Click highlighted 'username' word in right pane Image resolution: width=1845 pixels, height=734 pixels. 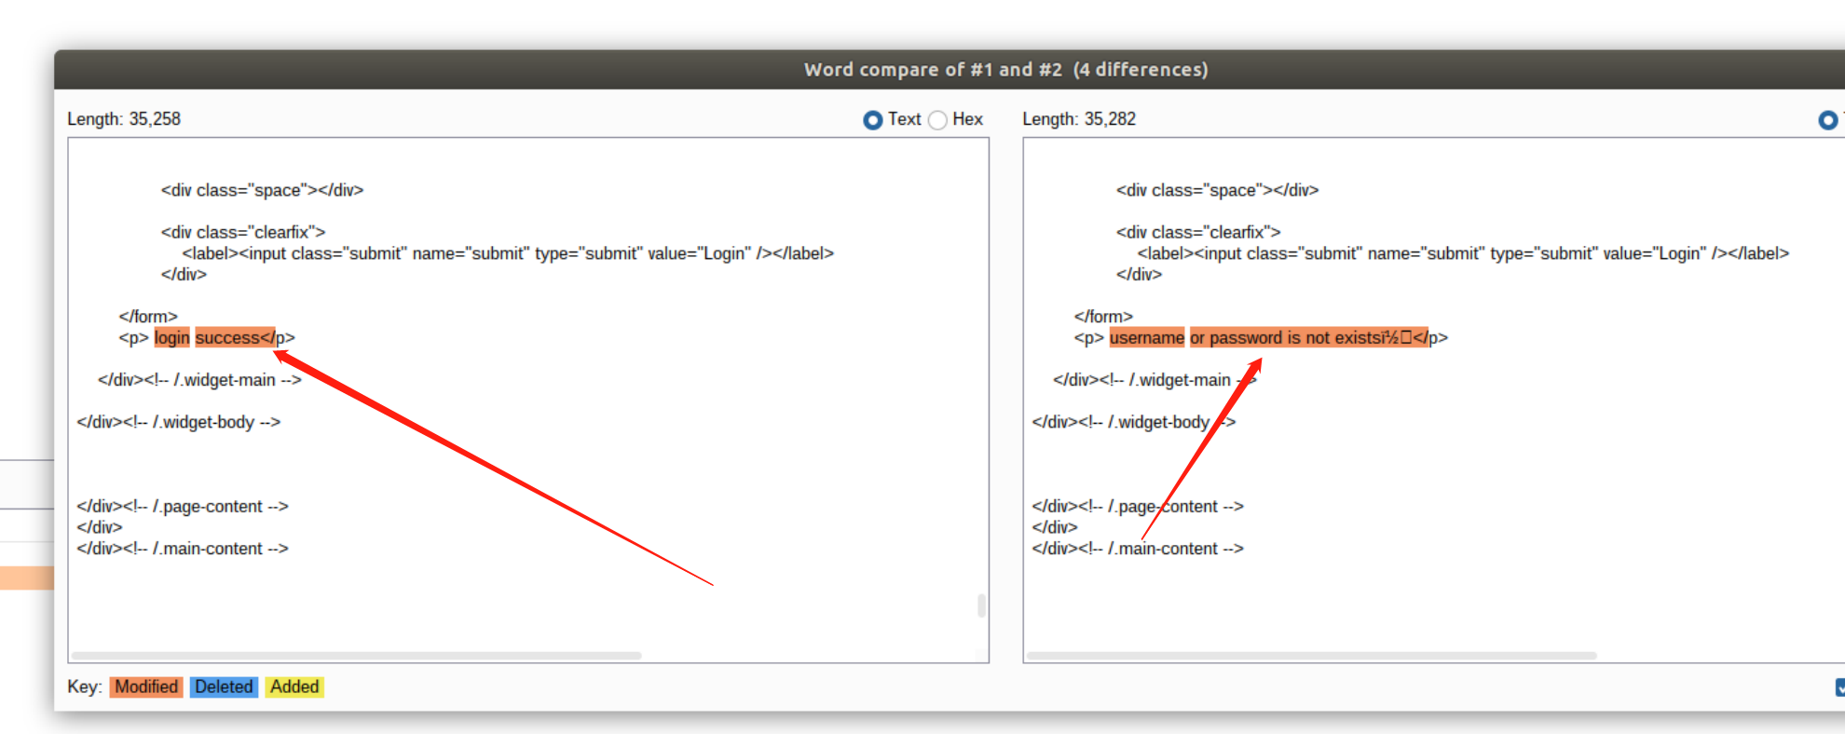point(1147,338)
